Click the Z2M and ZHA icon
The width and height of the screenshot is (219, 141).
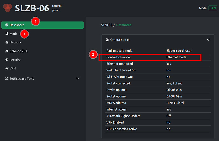7,51
